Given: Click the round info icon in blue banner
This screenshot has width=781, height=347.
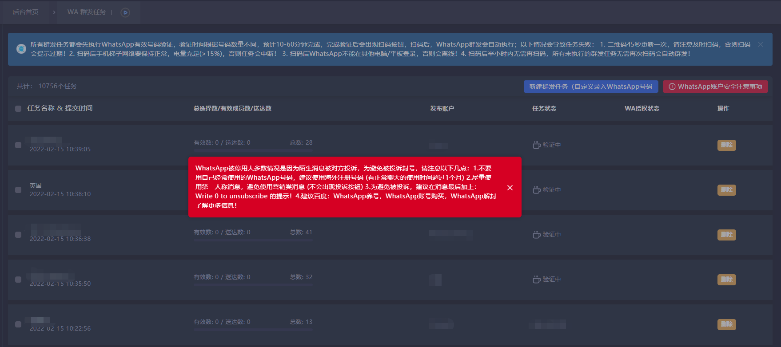Looking at the screenshot, I should (x=21, y=49).
